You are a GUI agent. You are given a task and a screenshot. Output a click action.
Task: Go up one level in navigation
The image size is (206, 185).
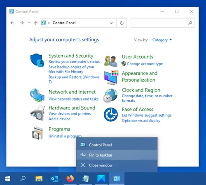coord(36,23)
